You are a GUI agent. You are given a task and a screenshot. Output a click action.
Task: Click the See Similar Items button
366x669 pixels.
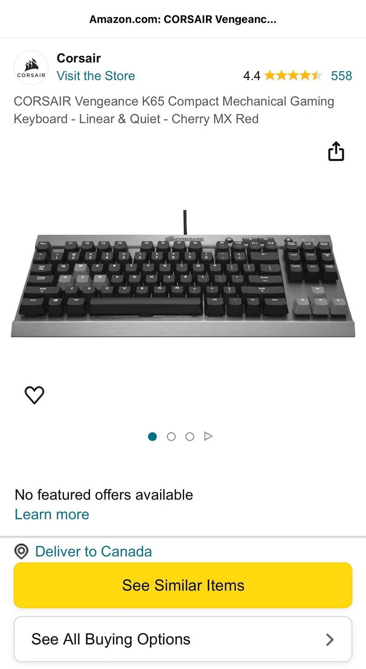[x=183, y=585]
